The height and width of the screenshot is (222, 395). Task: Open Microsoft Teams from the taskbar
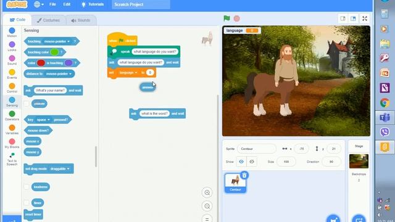click(385, 118)
